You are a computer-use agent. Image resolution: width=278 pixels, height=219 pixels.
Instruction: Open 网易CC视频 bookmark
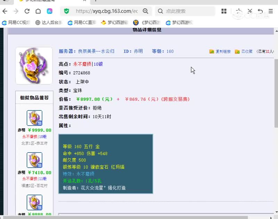pyautogui.click(x=16, y=23)
